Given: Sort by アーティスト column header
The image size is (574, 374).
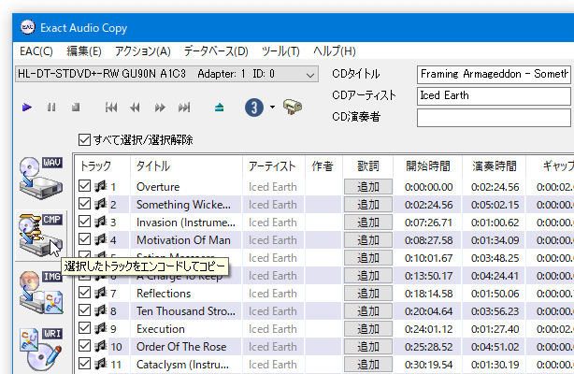Looking at the screenshot, I should (274, 166).
